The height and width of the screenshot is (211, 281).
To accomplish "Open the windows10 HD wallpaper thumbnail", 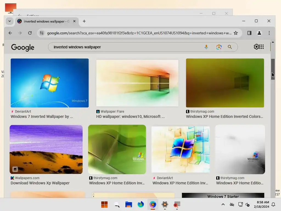I will [137, 83].
